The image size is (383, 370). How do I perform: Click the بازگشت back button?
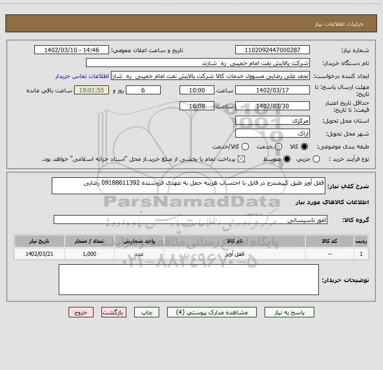coord(114,312)
